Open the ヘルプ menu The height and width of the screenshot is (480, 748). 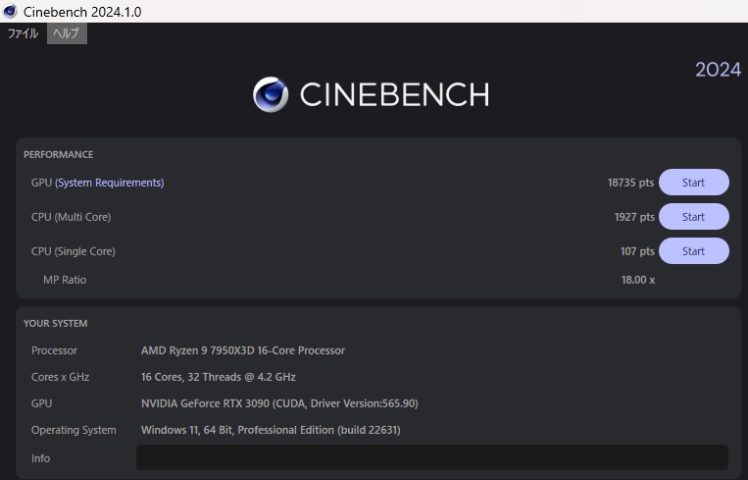(67, 33)
